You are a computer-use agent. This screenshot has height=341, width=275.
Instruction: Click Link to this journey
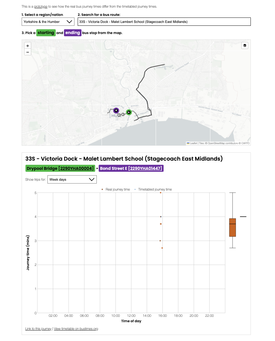click(x=38, y=329)
